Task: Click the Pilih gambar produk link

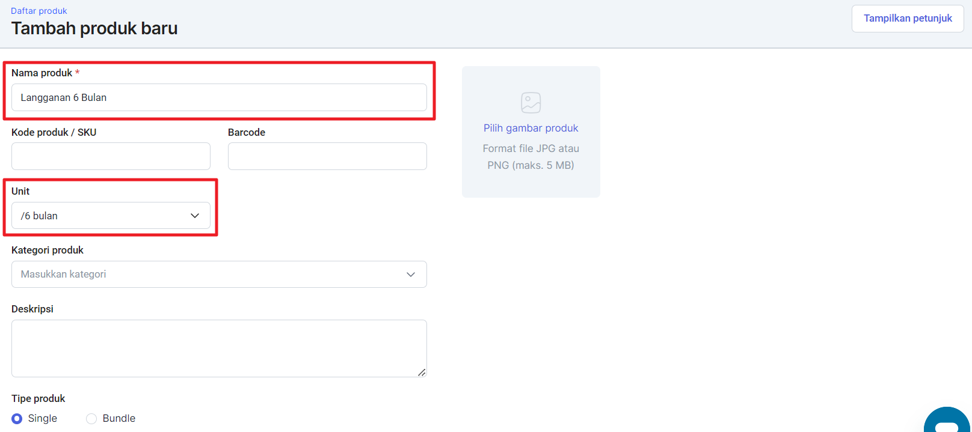Action: [x=531, y=128]
